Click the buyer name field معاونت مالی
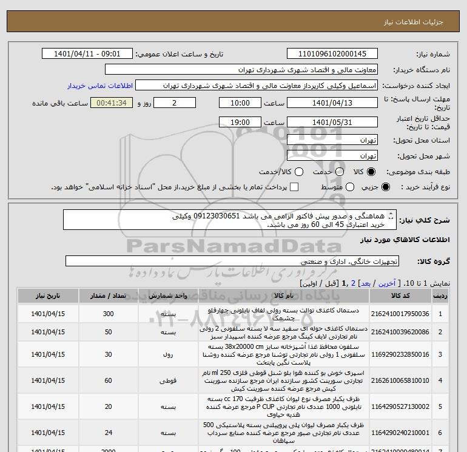 [241, 70]
